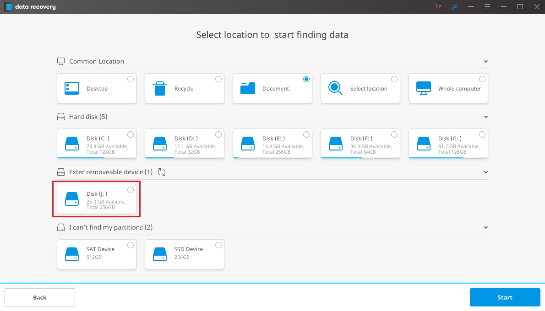Click the plus icon in title bar

pyautogui.click(x=471, y=6)
